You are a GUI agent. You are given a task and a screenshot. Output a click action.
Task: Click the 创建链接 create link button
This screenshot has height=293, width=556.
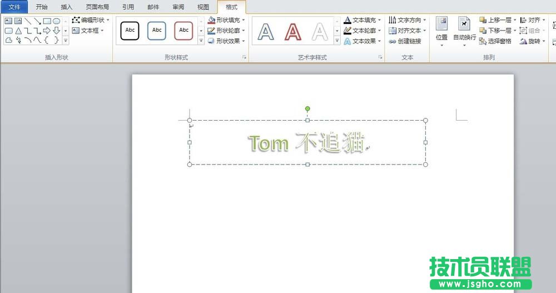[x=405, y=41]
